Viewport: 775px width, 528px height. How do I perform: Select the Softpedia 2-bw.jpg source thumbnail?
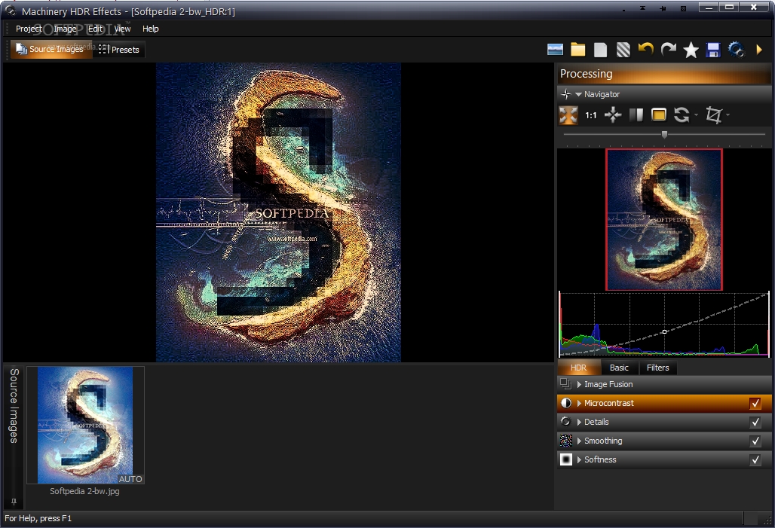coord(85,425)
